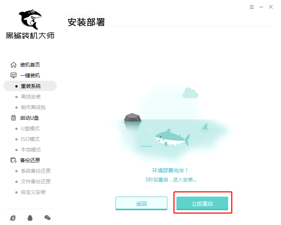Screen dimensions: 281x225
Task: Click the 返回 button
Action: tap(141, 203)
